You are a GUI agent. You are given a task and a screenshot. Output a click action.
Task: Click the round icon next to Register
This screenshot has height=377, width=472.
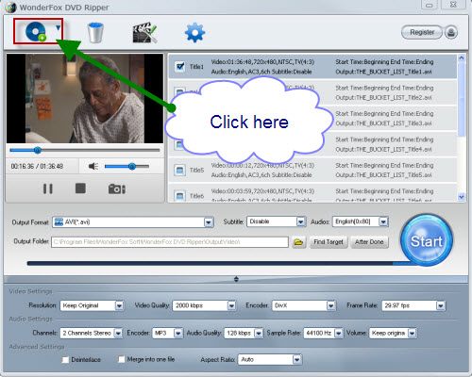(x=451, y=32)
